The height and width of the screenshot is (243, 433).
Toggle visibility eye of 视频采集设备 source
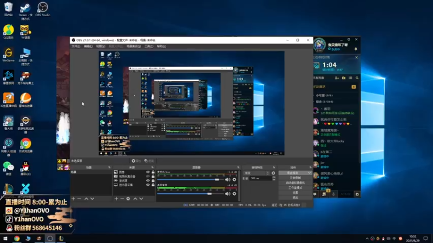(x=148, y=177)
